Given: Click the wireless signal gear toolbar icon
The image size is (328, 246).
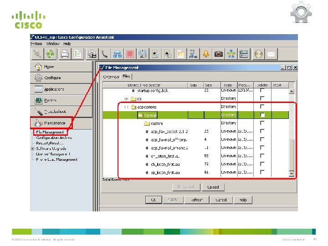Looking at the screenshot, I should click(143, 54).
